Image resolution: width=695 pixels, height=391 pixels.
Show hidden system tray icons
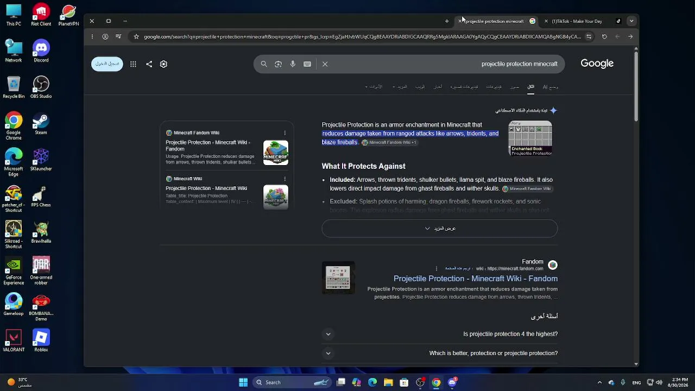pos(599,382)
